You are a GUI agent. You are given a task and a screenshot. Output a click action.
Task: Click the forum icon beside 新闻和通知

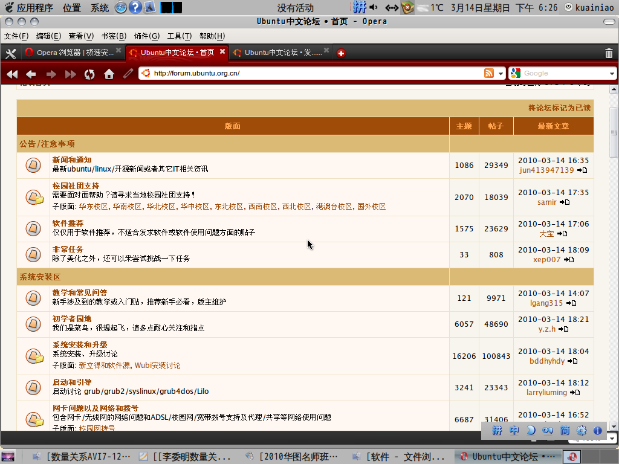(33, 165)
